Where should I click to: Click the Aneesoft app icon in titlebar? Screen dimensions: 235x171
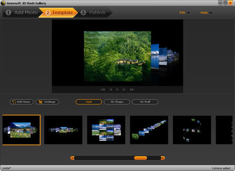point(3,3)
